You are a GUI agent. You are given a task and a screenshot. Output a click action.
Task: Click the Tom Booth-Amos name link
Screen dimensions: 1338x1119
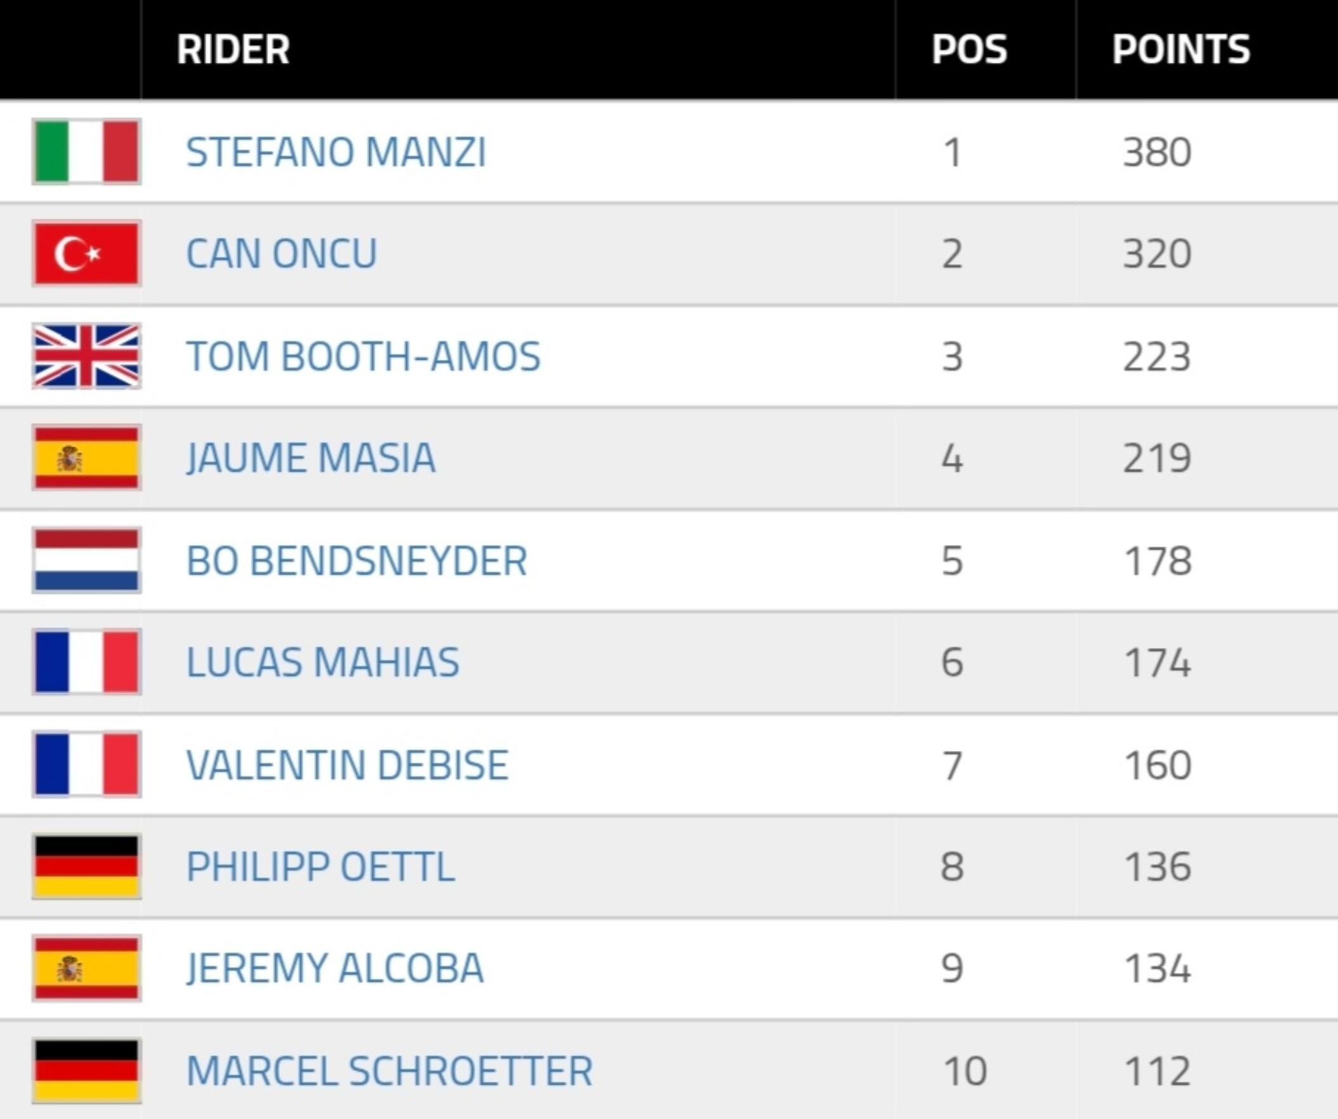point(363,355)
